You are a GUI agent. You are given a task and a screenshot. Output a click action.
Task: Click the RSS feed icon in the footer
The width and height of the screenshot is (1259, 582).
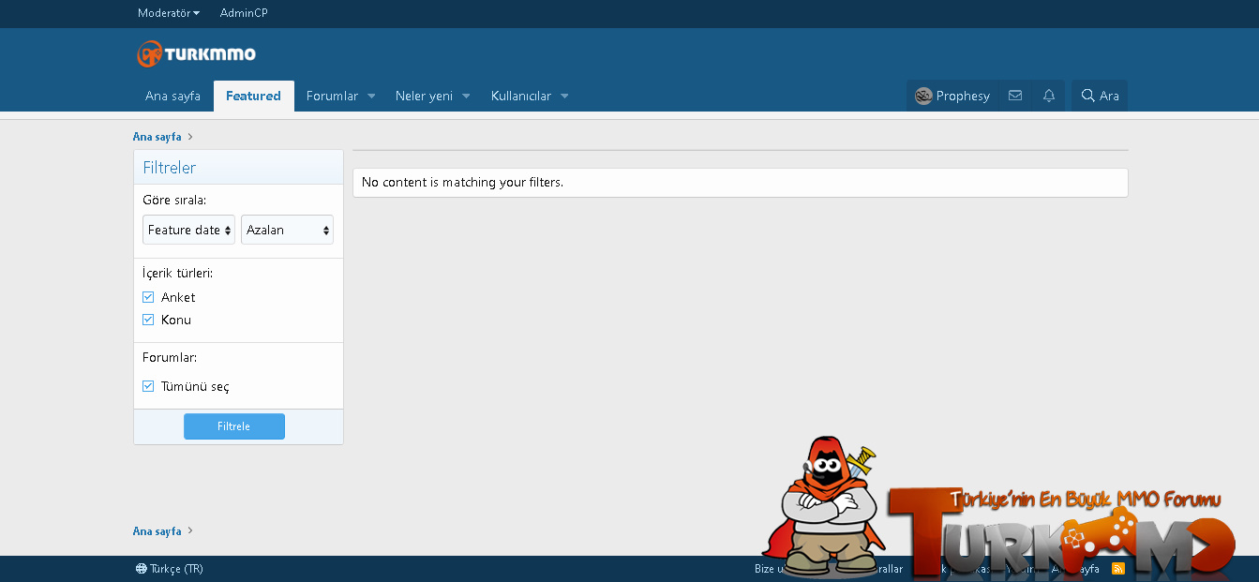[1118, 568]
